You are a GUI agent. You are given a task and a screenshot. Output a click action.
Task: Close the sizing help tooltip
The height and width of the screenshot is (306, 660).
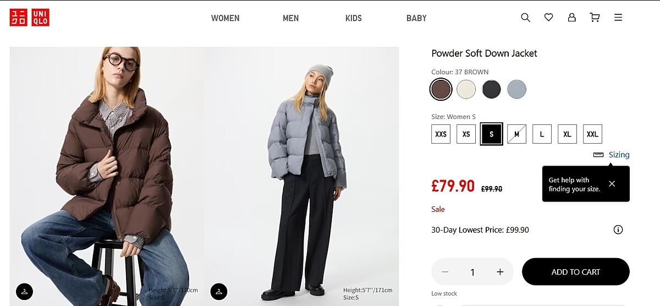(612, 184)
